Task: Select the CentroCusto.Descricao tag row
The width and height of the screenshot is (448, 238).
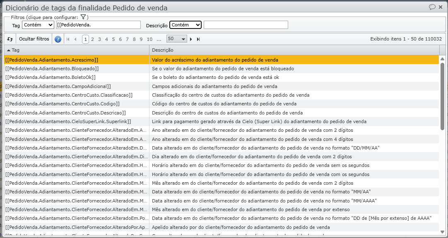Action: tap(222, 113)
